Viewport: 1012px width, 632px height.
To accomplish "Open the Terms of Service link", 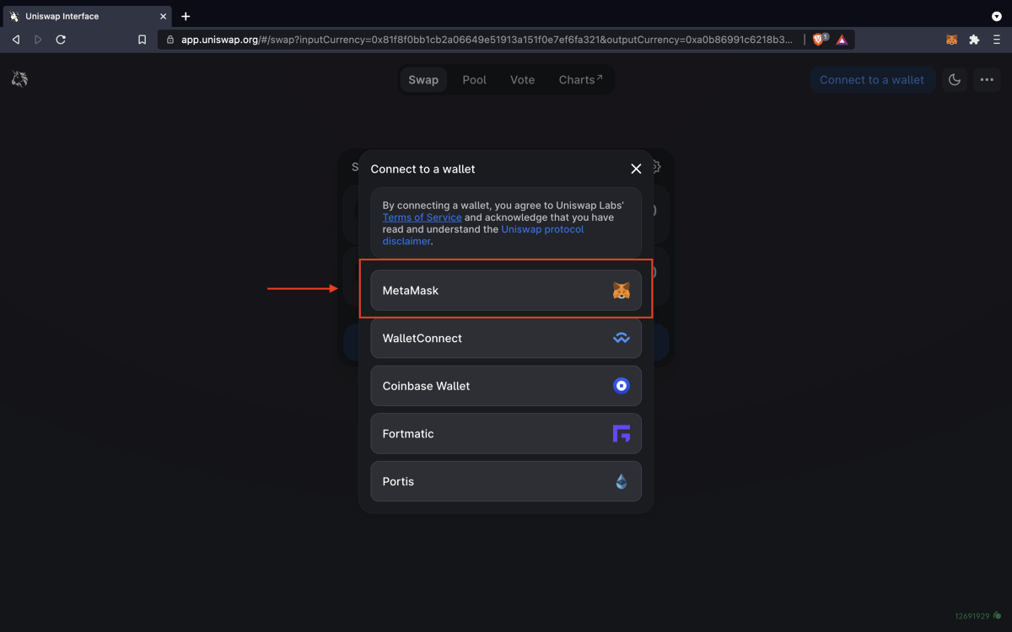I will click(x=422, y=217).
